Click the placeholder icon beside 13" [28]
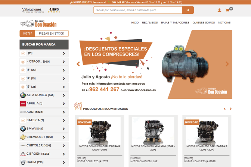The image size is (251, 167). [23, 70]
